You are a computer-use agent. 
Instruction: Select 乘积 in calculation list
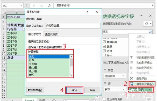(x=49, y=75)
